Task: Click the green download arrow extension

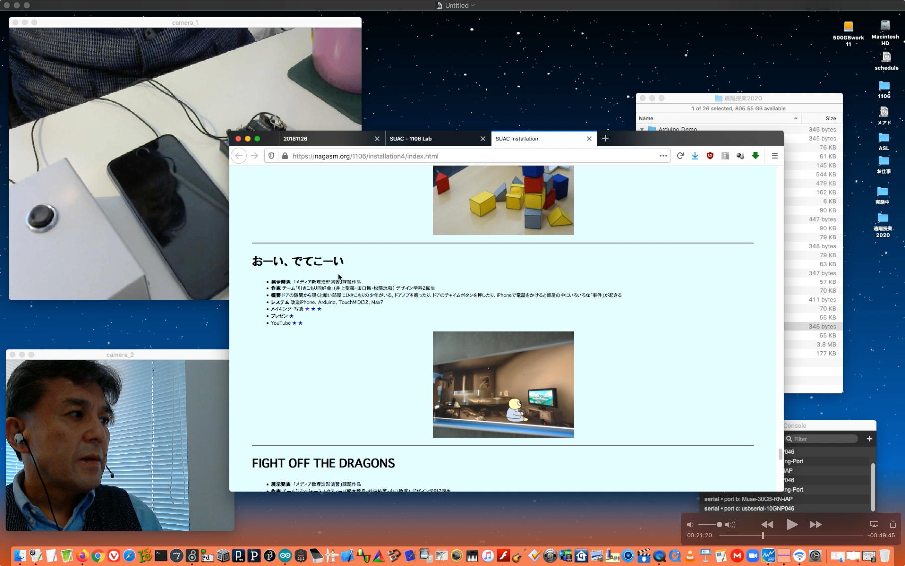Action: click(x=755, y=156)
